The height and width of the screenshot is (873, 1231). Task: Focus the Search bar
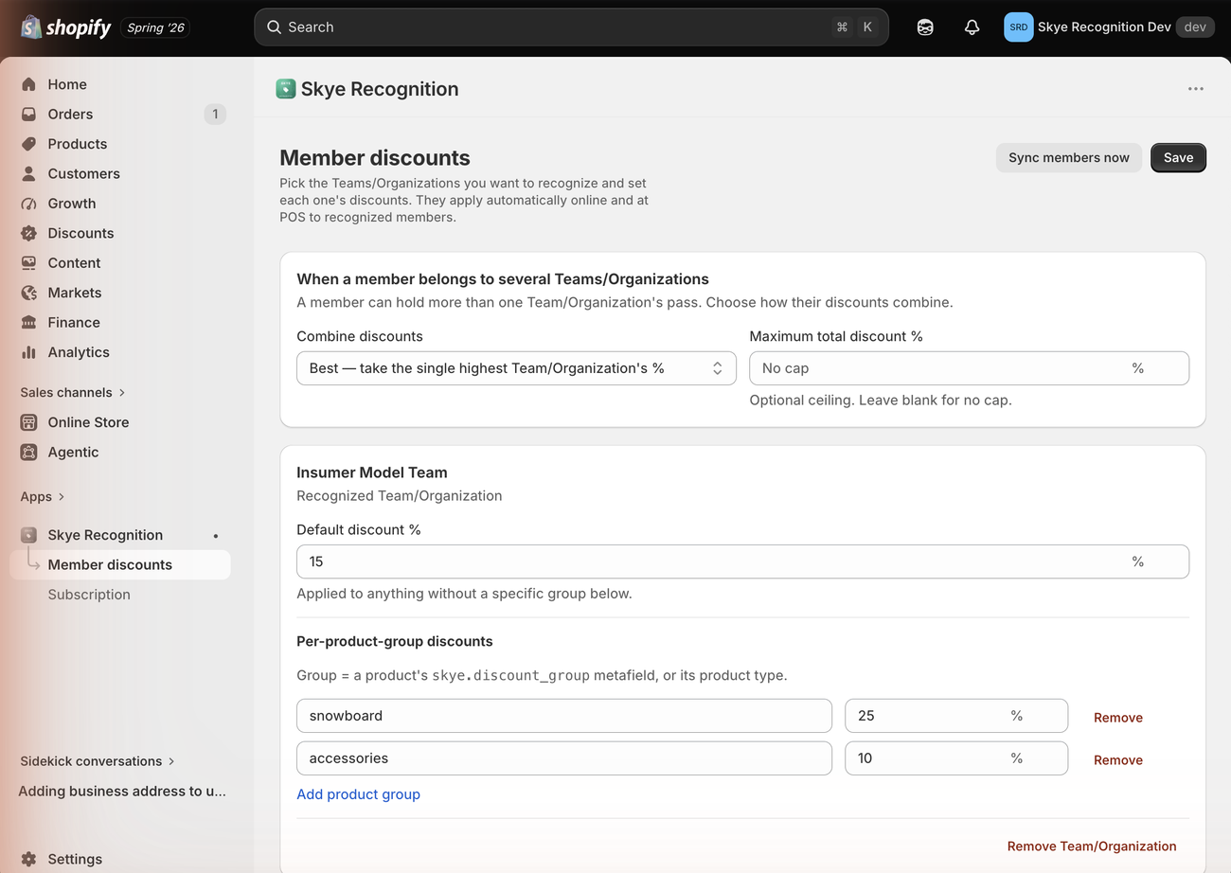tap(571, 27)
